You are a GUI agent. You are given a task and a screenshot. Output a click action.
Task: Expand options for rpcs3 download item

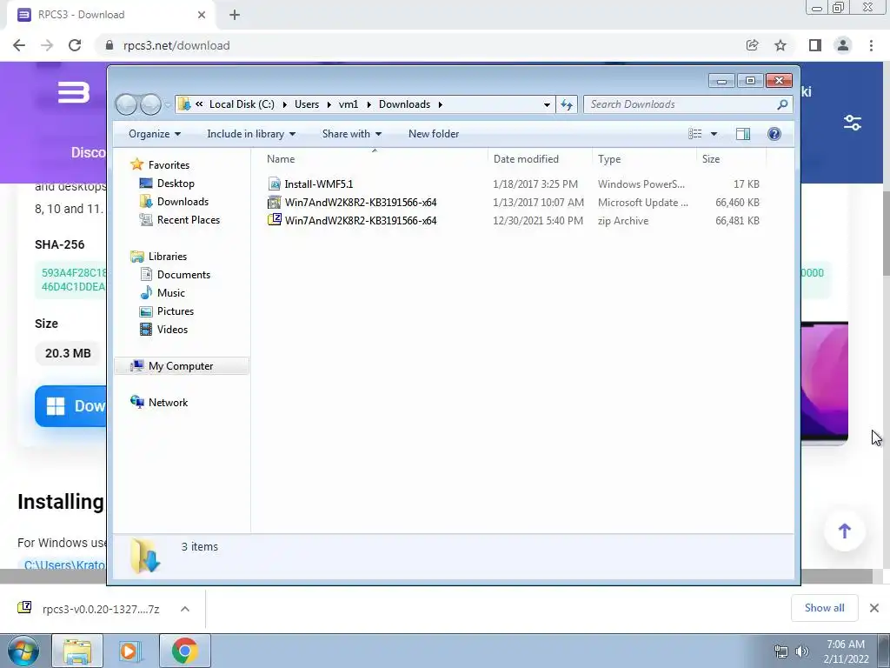185,609
